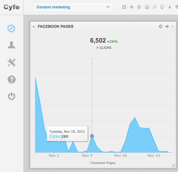The height and width of the screenshot is (172, 178).
Task: Click the FACEBOOK PAGES widget title
Action: tap(55, 26)
